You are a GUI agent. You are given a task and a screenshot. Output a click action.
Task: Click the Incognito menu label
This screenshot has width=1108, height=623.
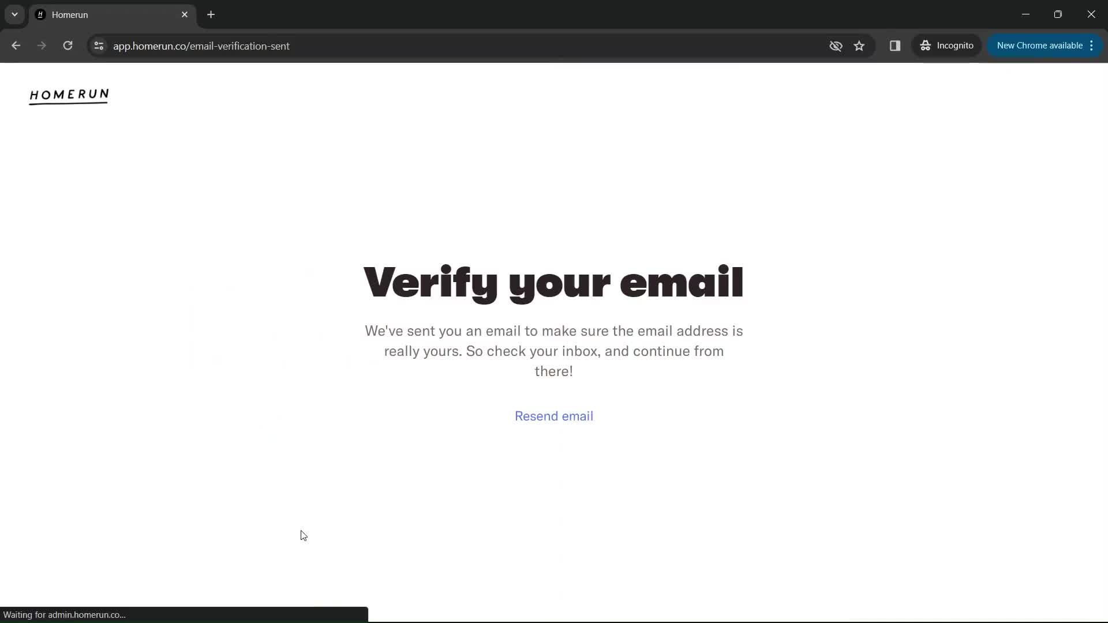[x=949, y=46]
